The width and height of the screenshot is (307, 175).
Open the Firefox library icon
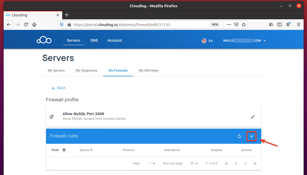(x=271, y=24)
